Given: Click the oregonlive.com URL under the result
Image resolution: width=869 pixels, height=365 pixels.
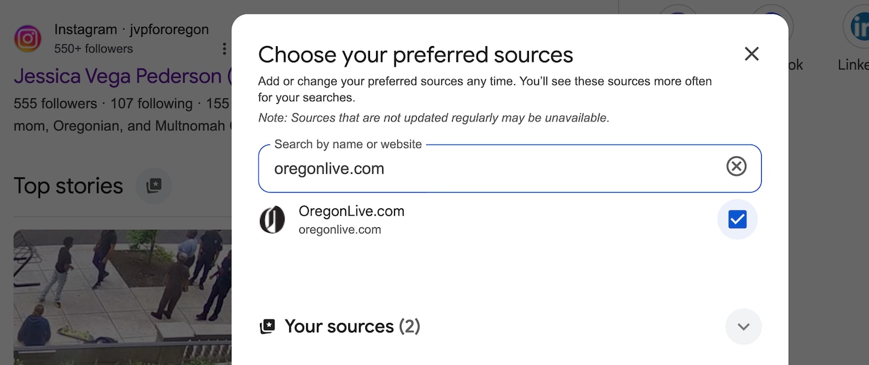Looking at the screenshot, I should [339, 230].
